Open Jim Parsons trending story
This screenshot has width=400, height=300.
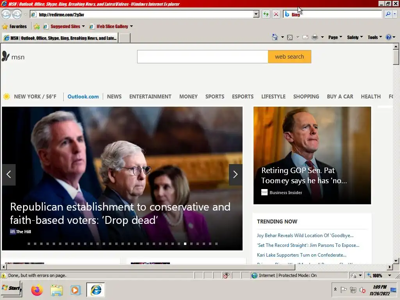(308, 245)
